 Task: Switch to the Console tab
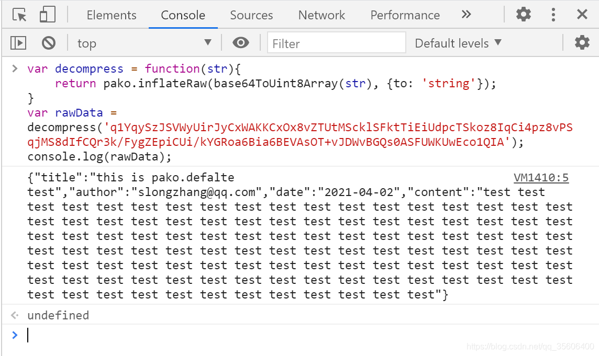pyautogui.click(x=183, y=15)
